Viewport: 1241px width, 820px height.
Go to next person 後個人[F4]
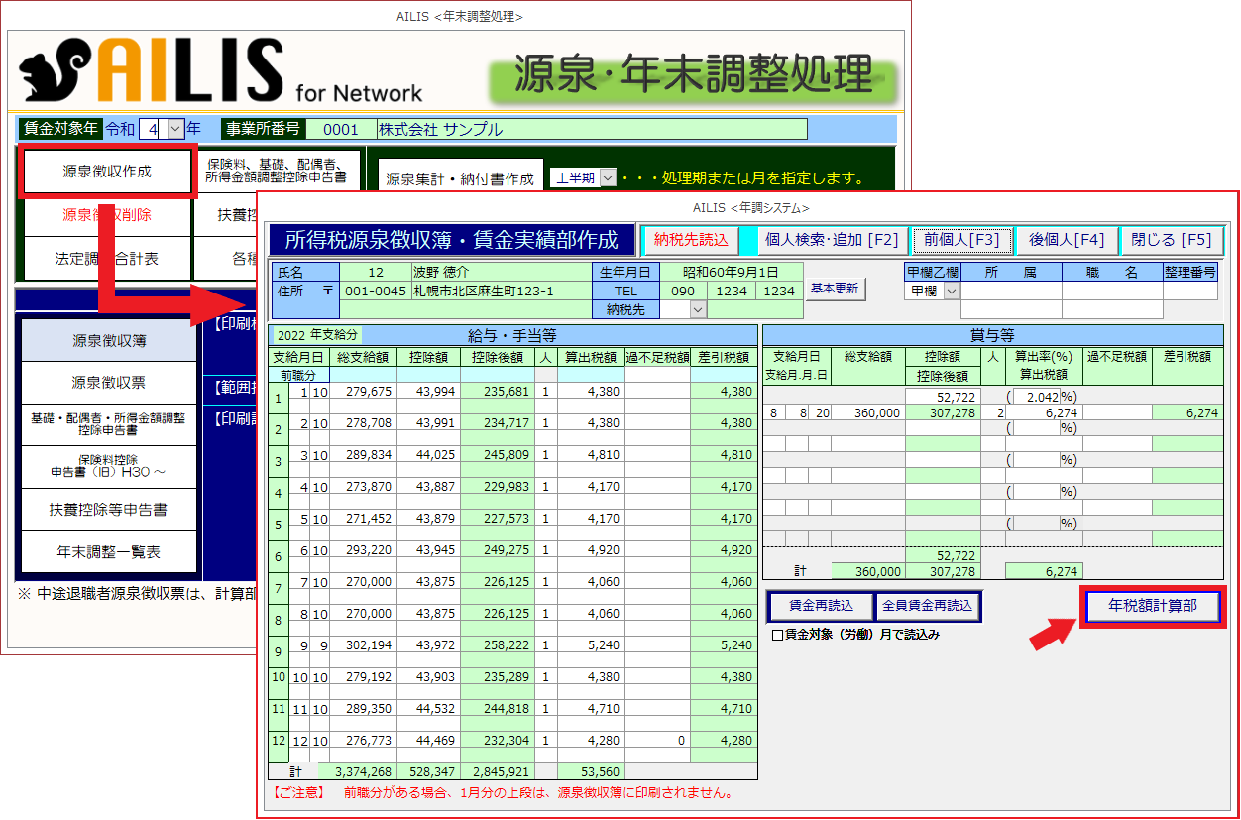[x=1067, y=240]
